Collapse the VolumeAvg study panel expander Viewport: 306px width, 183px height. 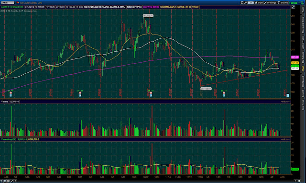pos(285,139)
